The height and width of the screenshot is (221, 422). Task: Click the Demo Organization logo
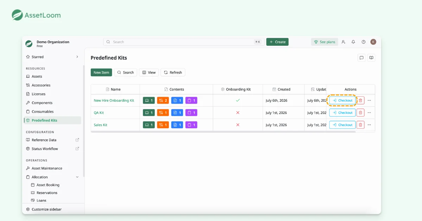click(29, 44)
